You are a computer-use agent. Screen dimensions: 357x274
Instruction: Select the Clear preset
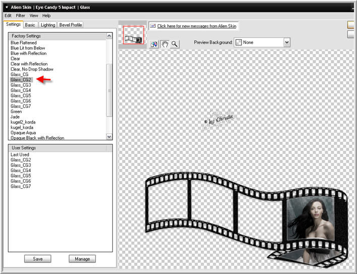(x=15, y=59)
